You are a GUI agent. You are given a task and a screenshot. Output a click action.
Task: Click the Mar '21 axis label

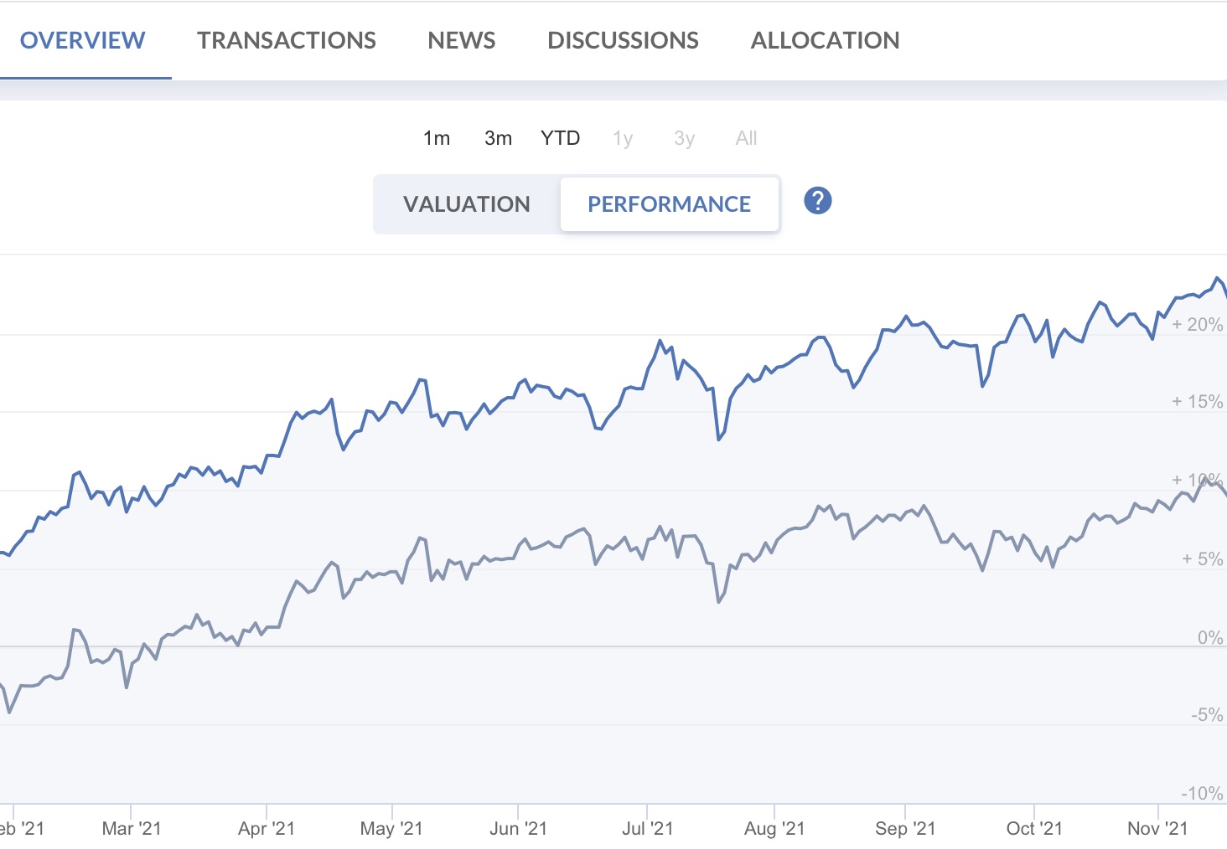click(x=132, y=829)
